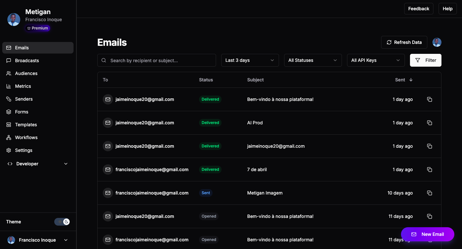Click "10 days ago" sent time
The image size is (462, 249).
400,193
